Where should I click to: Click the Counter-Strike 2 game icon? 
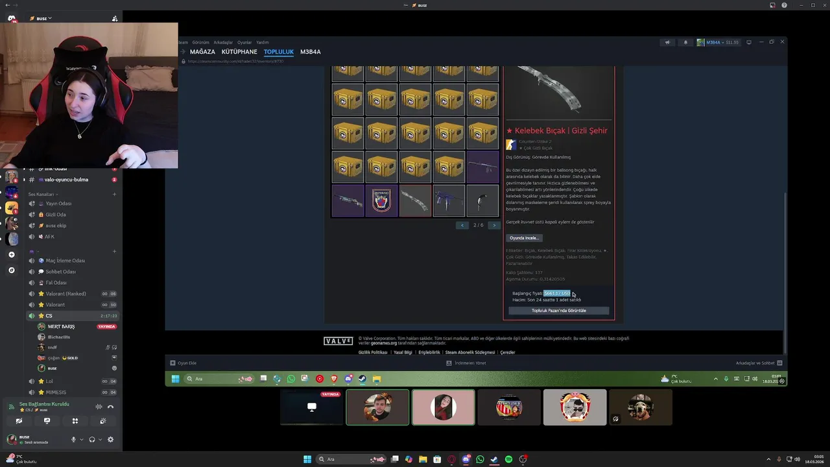click(x=511, y=145)
